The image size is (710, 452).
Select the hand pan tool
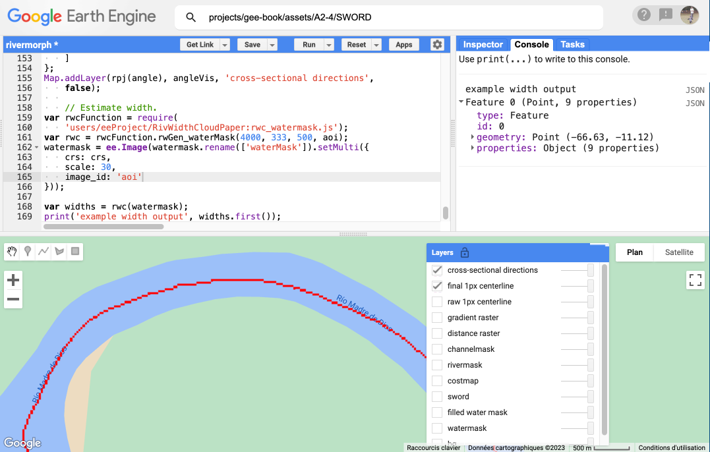13,251
